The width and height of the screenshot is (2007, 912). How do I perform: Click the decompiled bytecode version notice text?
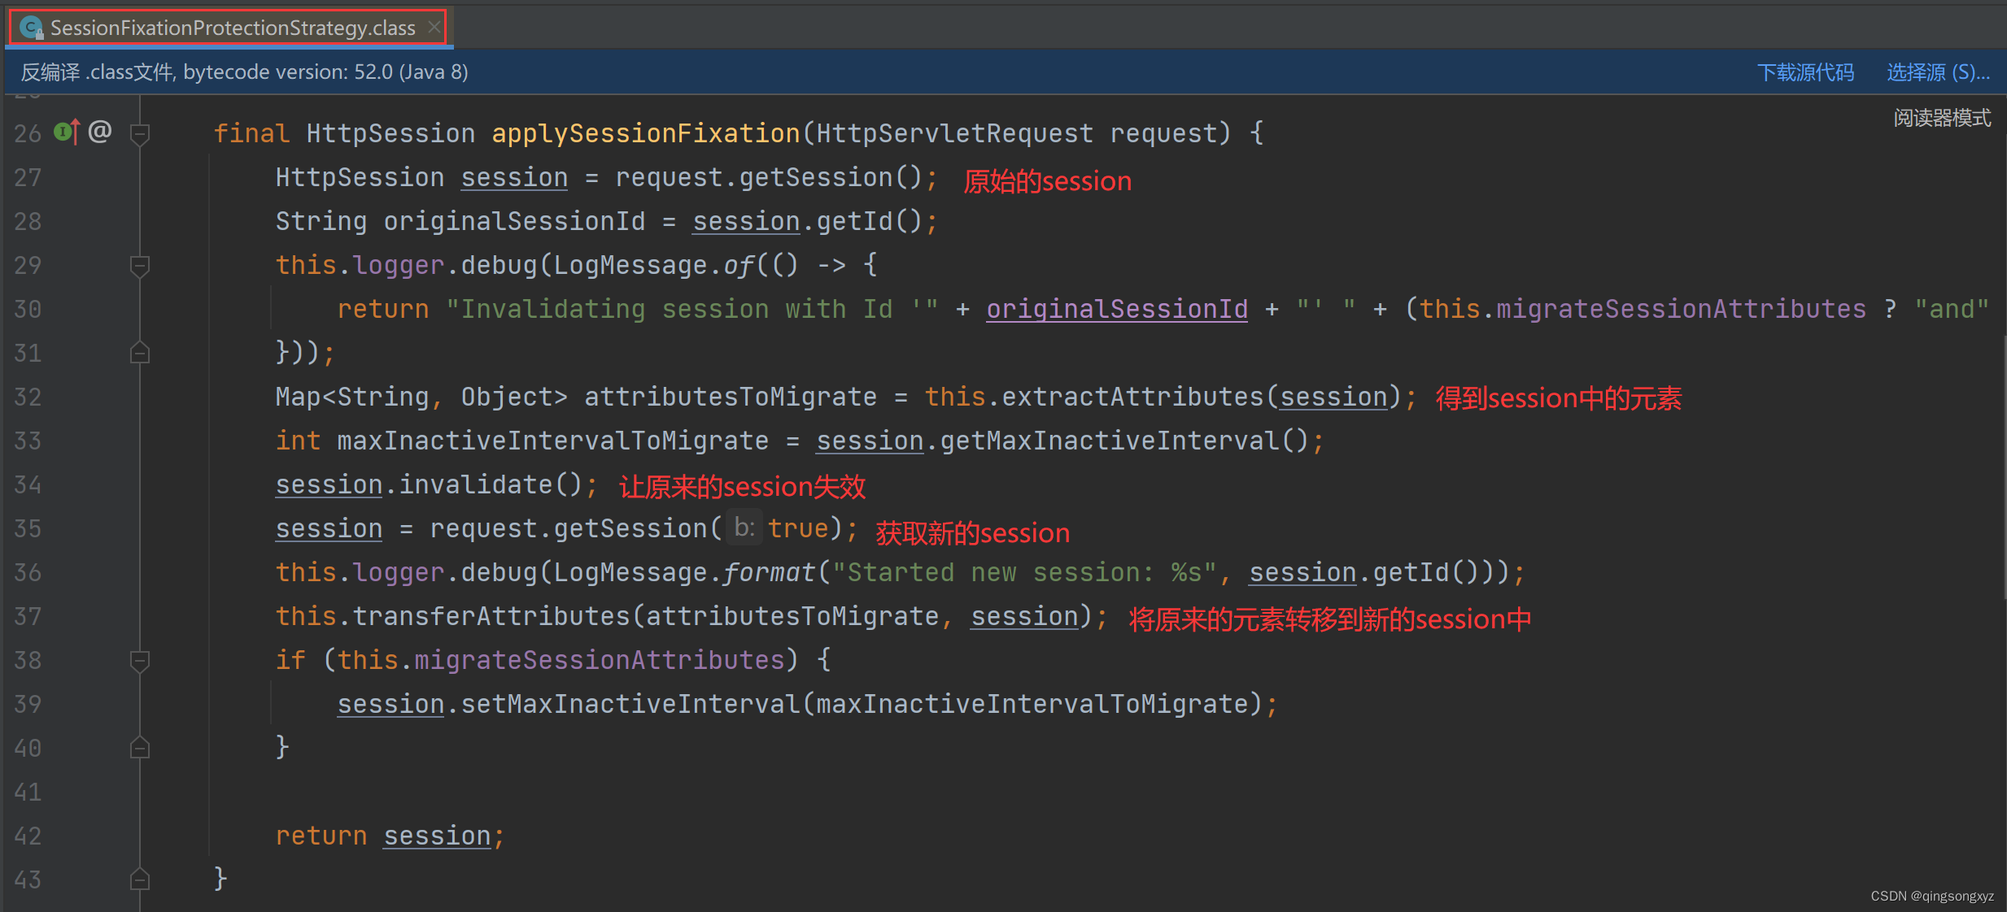click(244, 72)
